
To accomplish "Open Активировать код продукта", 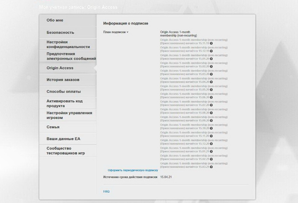I will coord(68,103).
